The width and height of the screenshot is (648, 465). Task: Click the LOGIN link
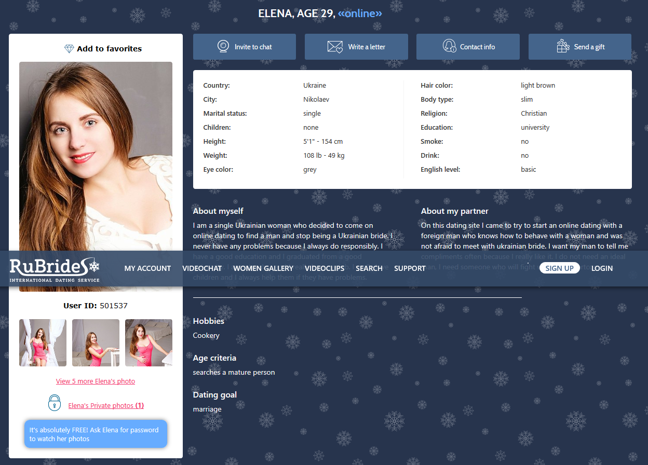click(602, 268)
